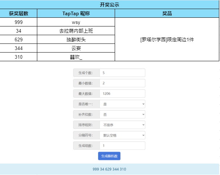Click the nickname 独醉街头

point(76,39)
